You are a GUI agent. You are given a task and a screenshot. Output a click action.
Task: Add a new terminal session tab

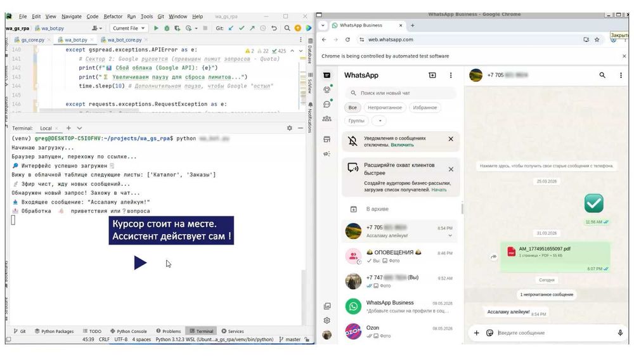coord(68,128)
